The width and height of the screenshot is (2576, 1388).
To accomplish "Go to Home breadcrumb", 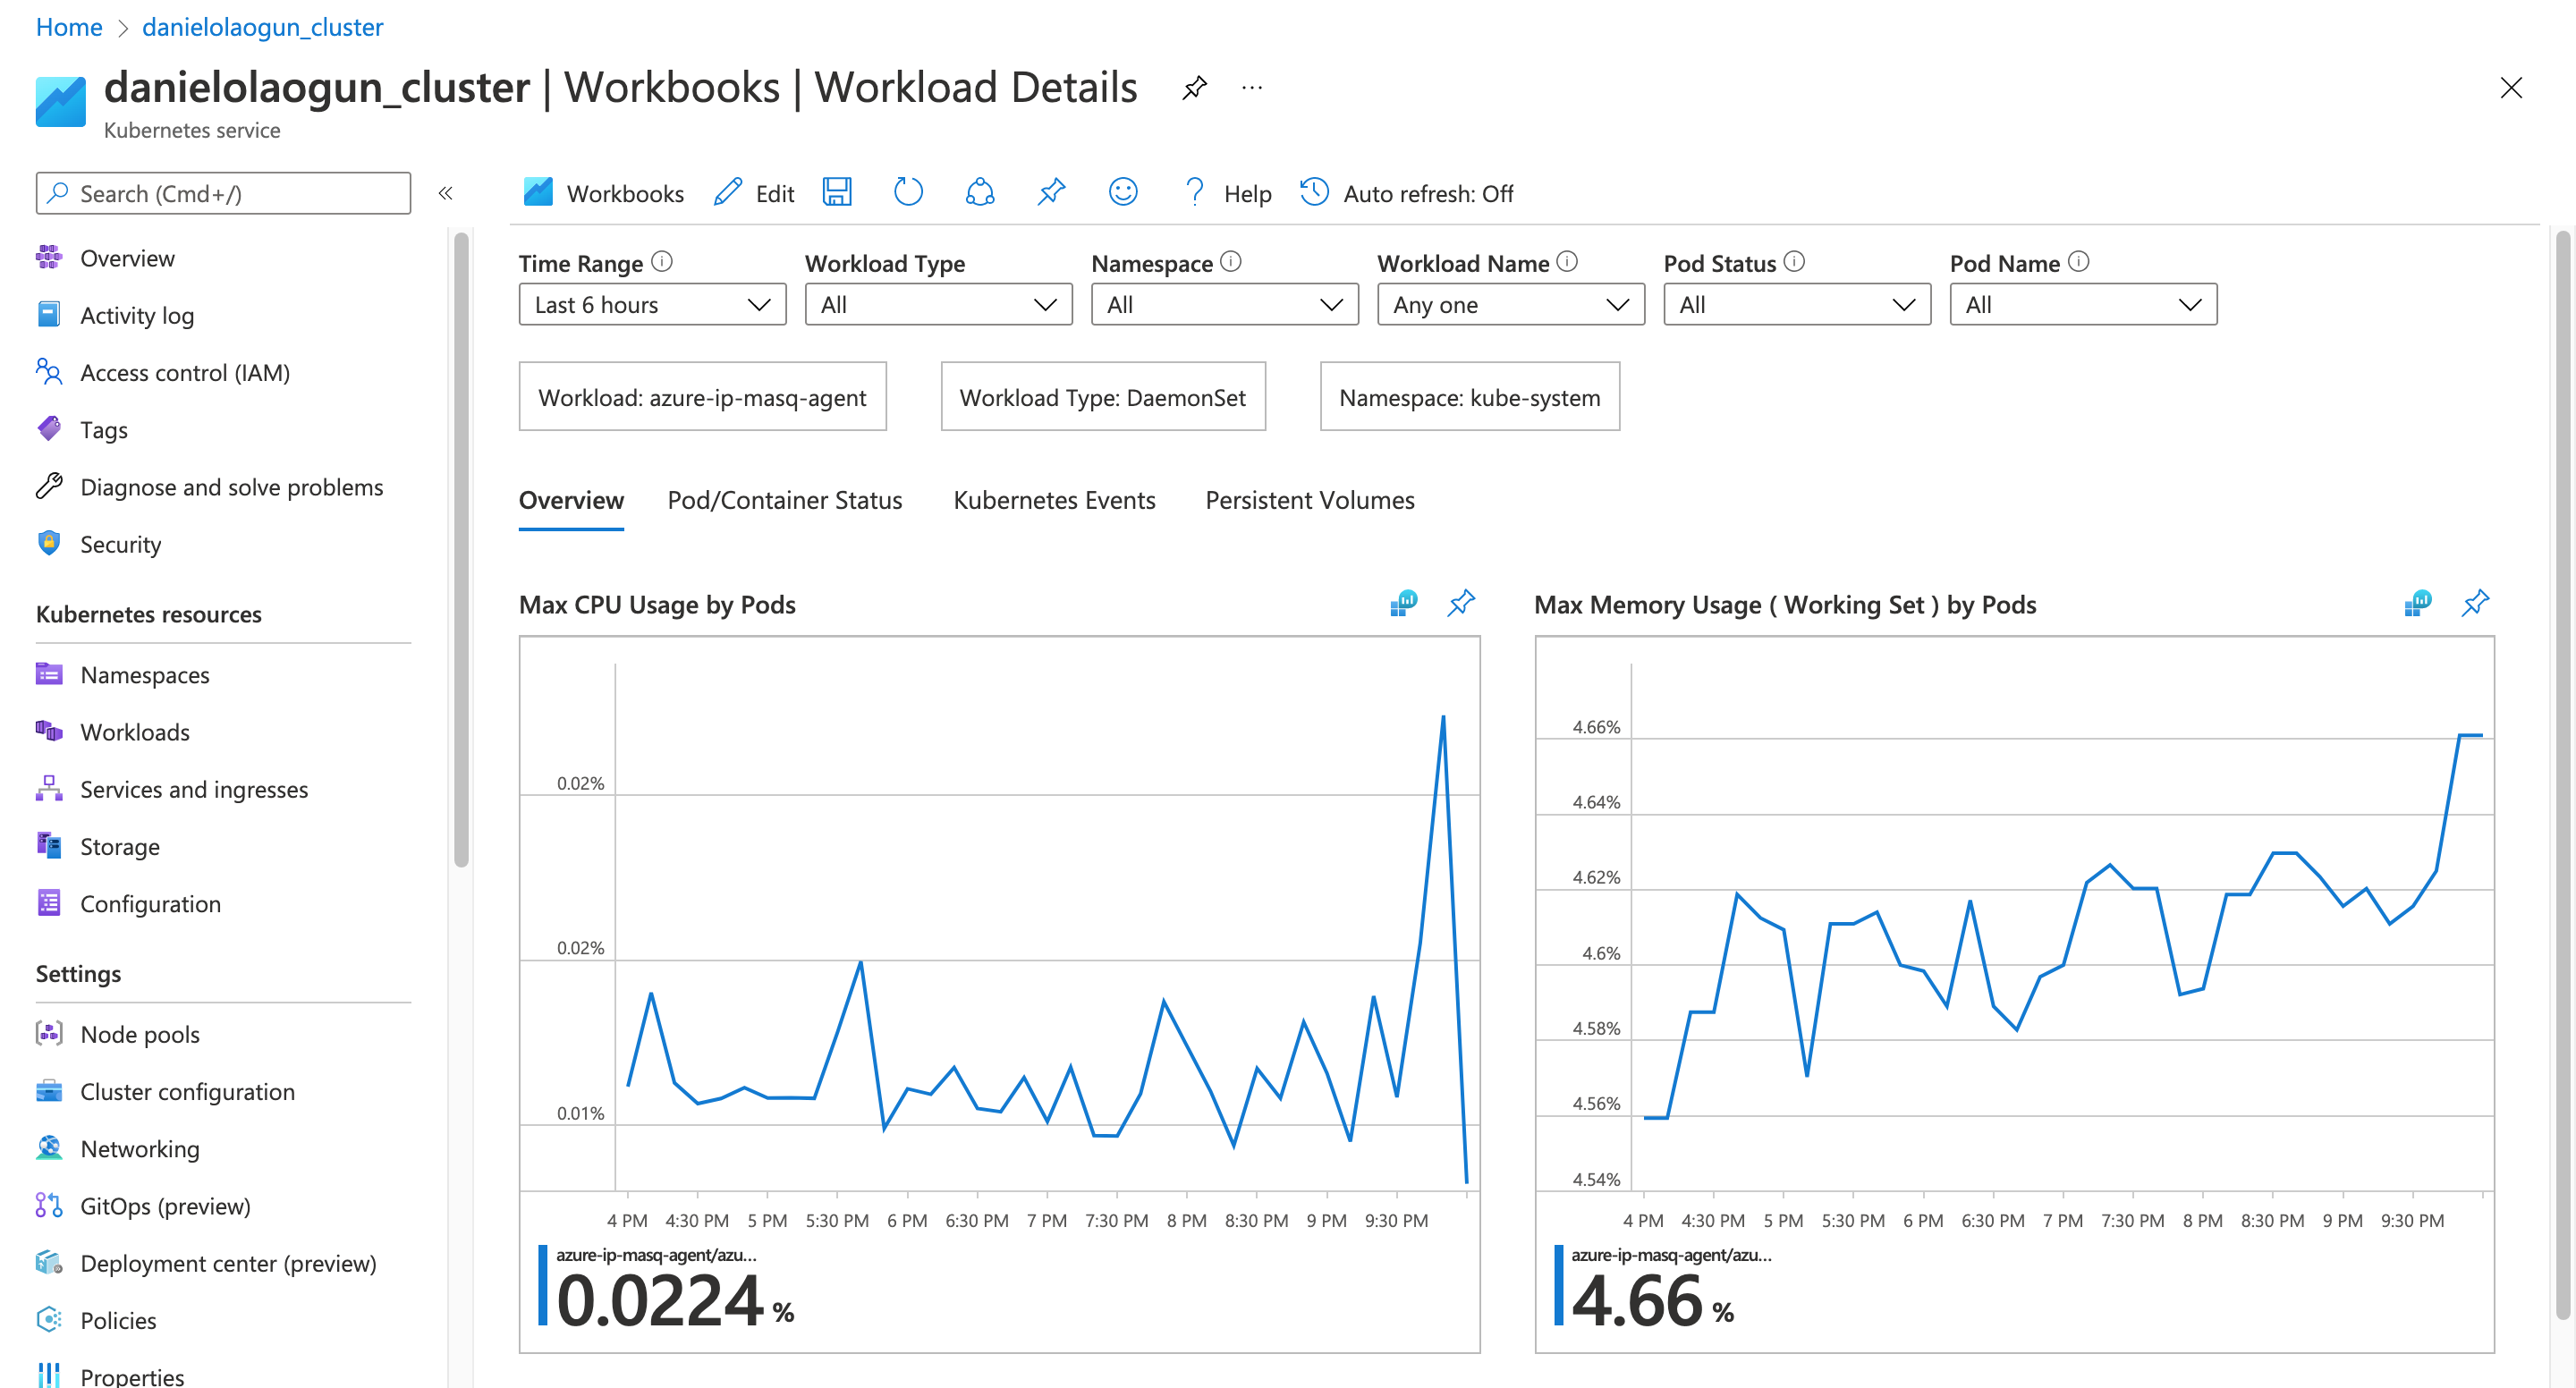I will click(69, 27).
